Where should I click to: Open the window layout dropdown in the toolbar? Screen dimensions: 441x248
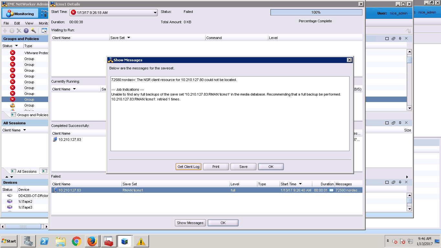44,31
